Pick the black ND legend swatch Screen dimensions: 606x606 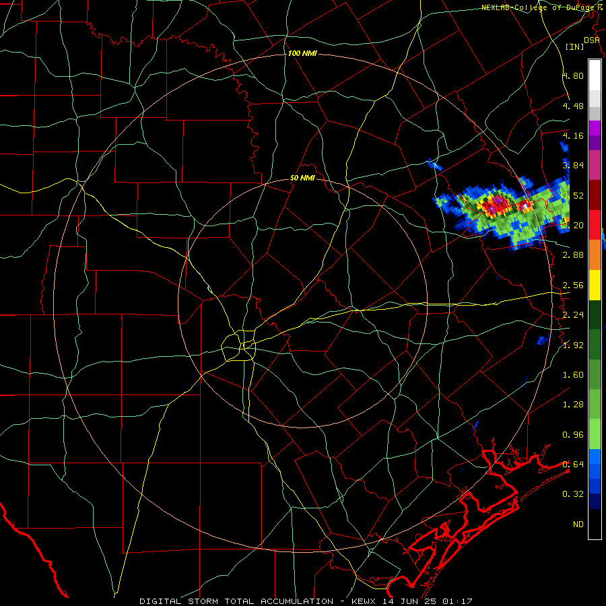595,524
